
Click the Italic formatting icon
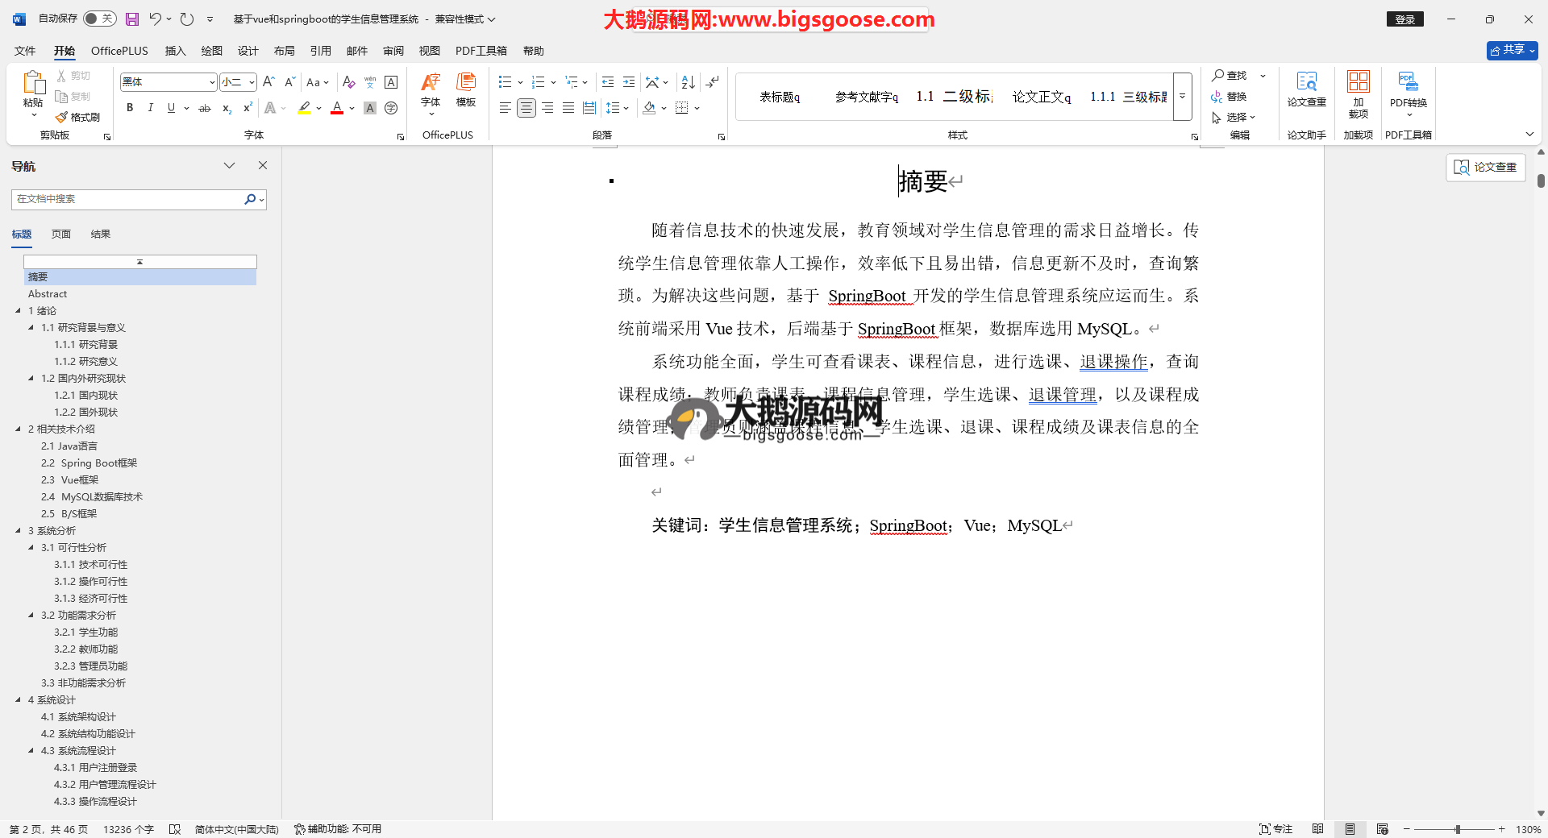pyautogui.click(x=150, y=108)
